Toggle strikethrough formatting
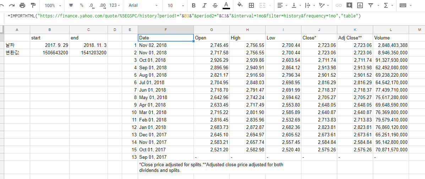This screenshot has width=425, height=179. coord(215,5)
